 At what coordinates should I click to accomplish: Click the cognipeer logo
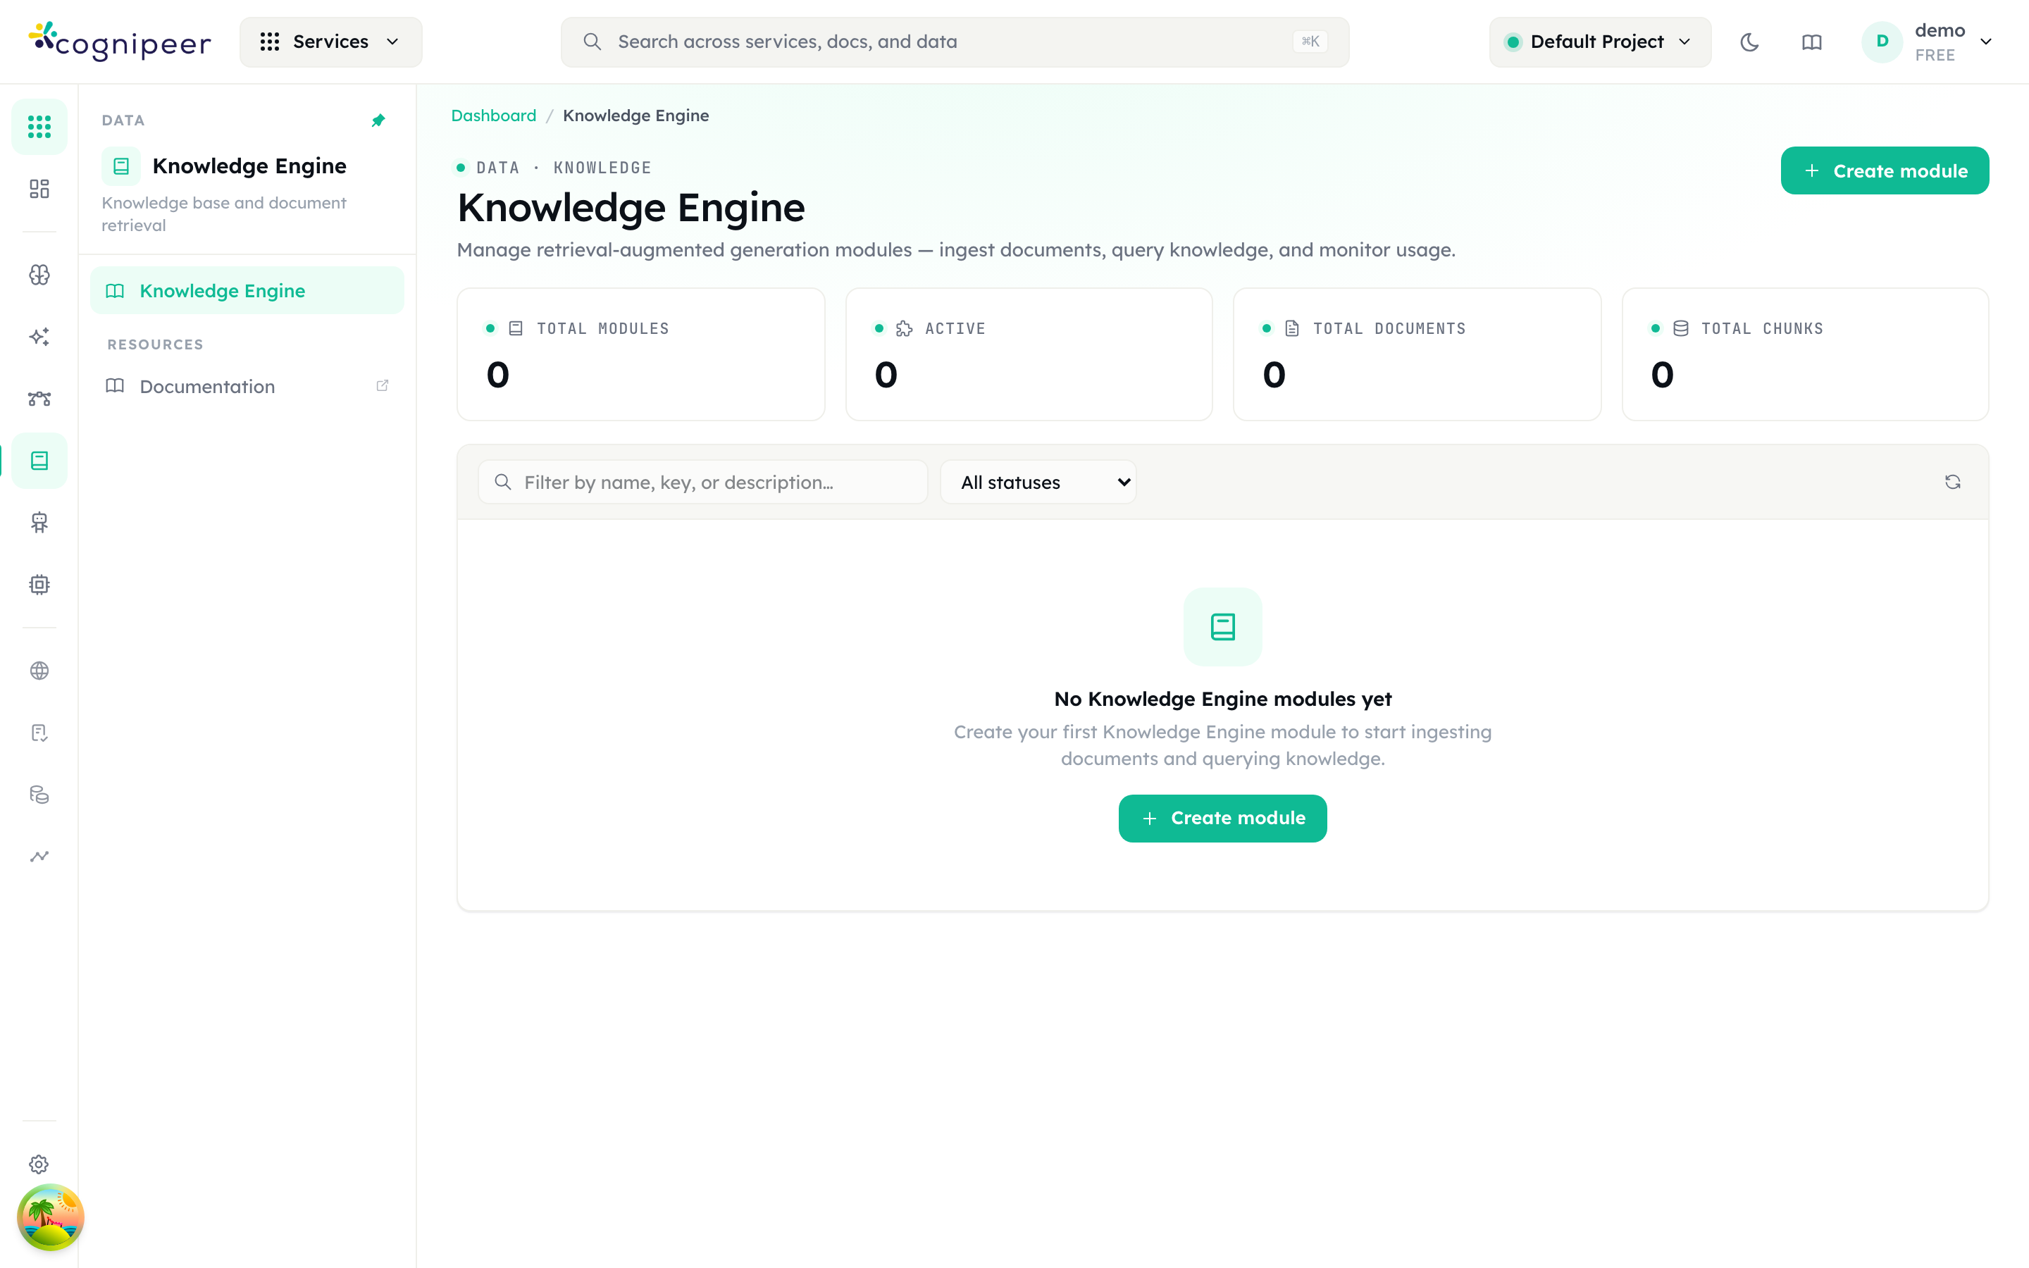(119, 41)
